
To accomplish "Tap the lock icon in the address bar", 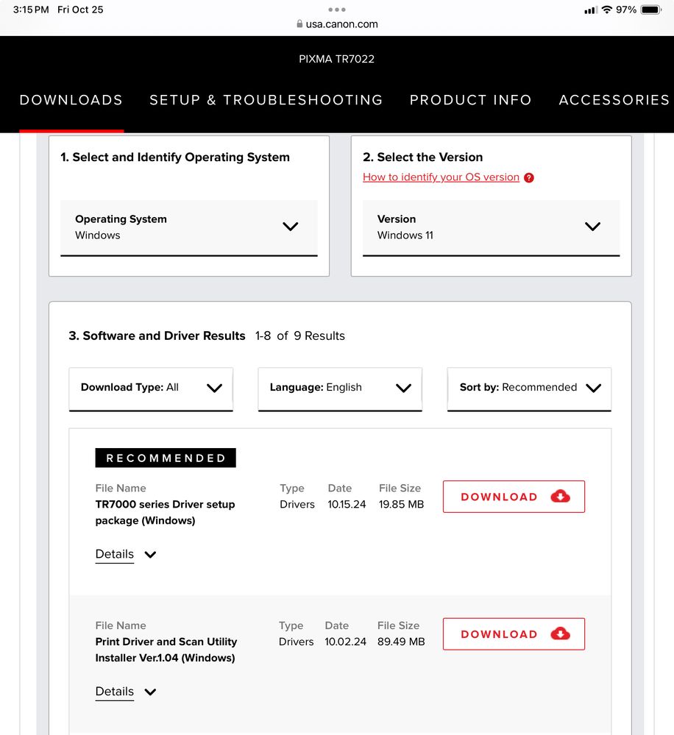I will point(299,24).
